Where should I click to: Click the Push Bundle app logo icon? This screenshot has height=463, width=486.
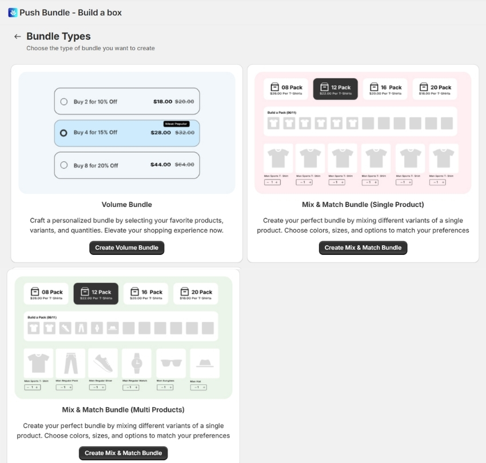[13, 13]
